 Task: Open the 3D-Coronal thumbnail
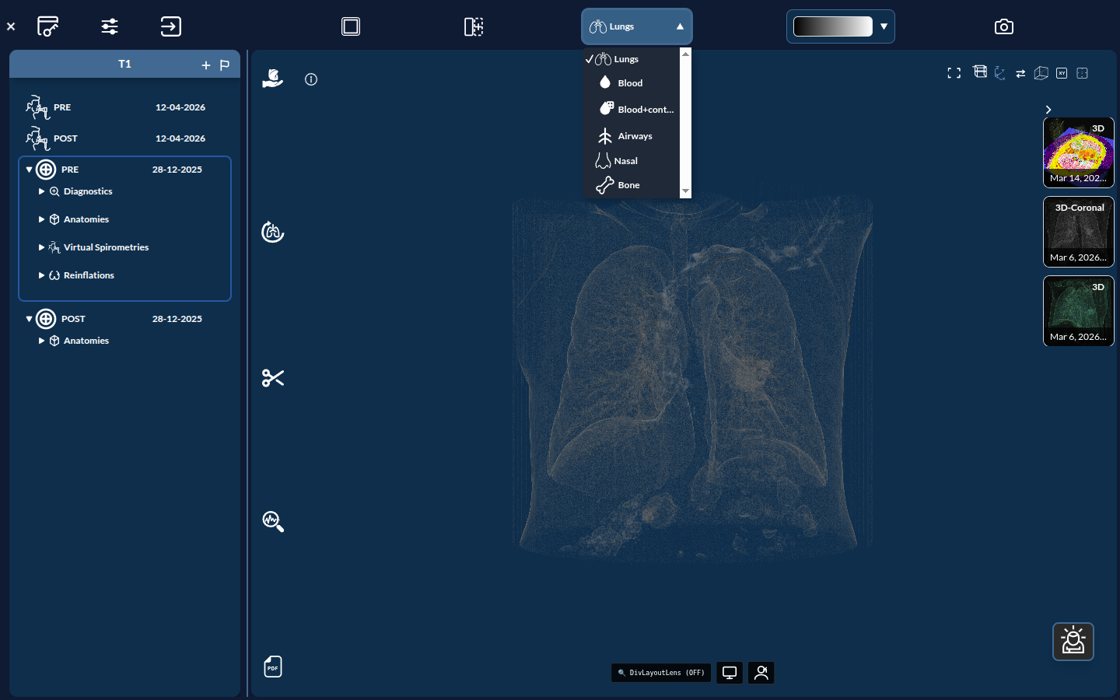pos(1079,232)
